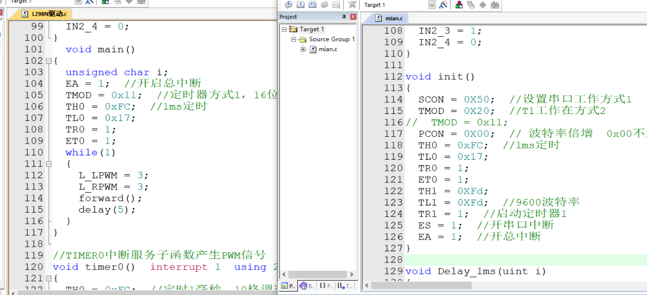Click the Translate icon in right Keil toolbar
This screenshot has width=647, height=295.
pyautogui.click(x=289, y=5)
